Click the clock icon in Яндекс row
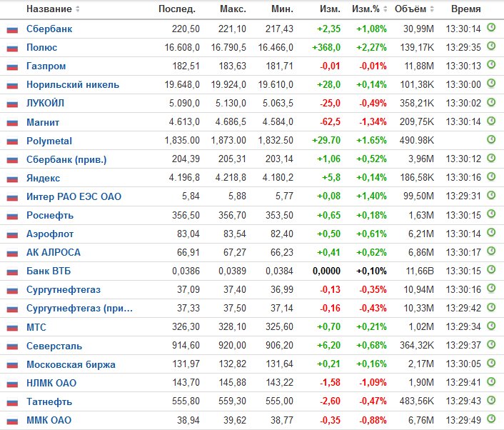The image size is (504, 430). (x=491, y=176)
